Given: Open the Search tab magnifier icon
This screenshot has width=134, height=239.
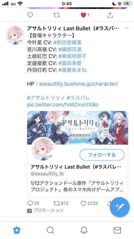Looking at the screenshot, I should pyautogui.click(x=50, y=230).
